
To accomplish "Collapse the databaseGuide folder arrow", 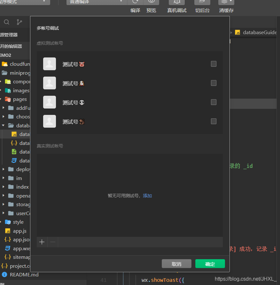I will (3, 125).
